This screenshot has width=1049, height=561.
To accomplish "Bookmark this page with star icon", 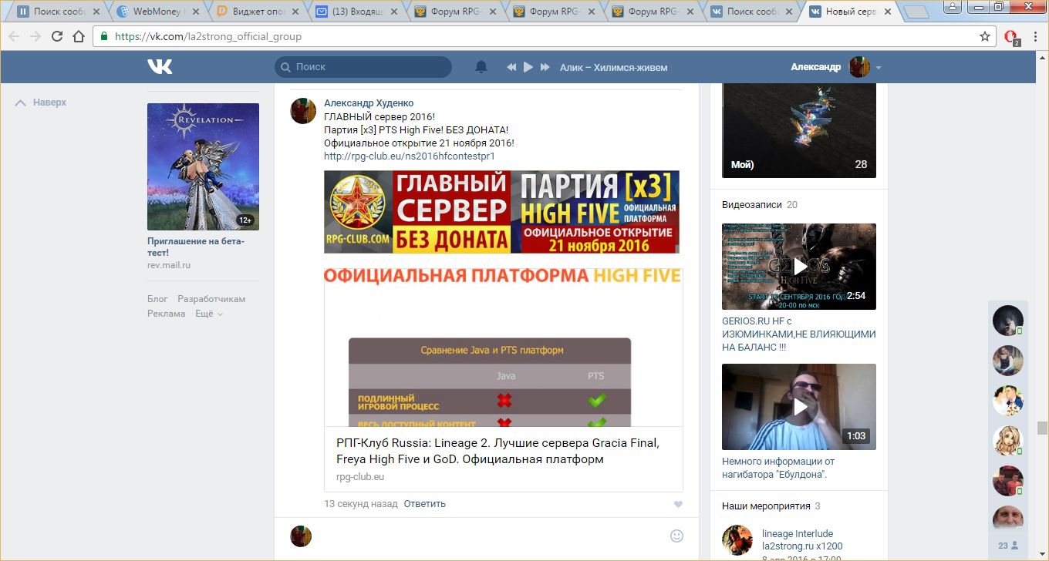I will (984, 36).
